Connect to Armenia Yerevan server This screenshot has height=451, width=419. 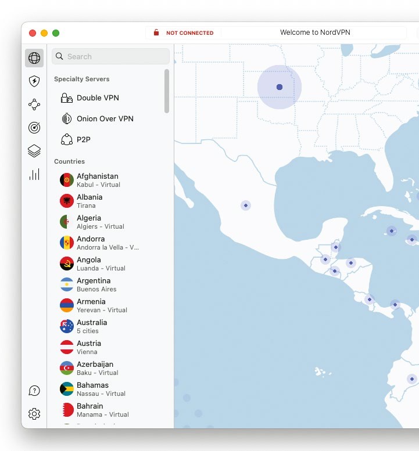110,305
